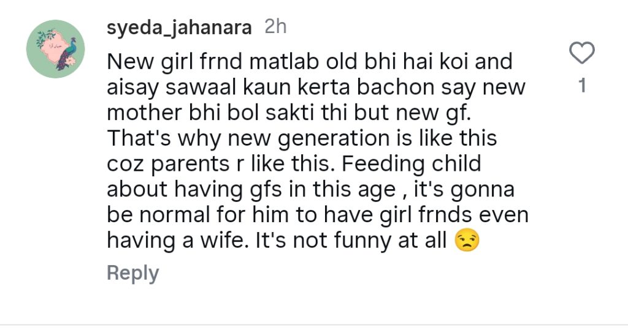The width and height of the screenshot is (628, 333).
Task: Open syeda_jahanara's peacock profile picture
Action: click(x=55, y=49)
